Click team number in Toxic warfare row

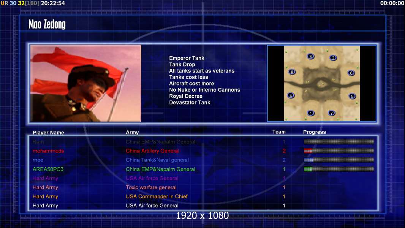tap(284, 187)
